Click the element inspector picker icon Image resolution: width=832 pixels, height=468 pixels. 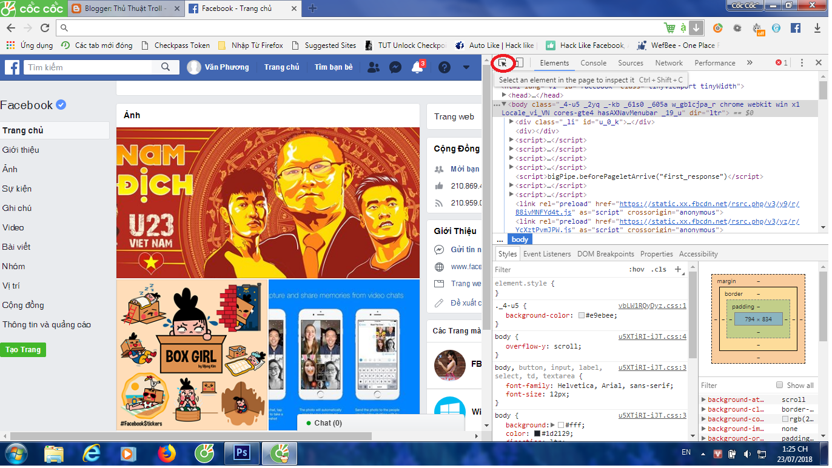pos(503,62)
